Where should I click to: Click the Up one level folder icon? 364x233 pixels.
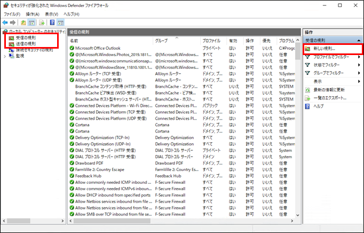point(23,22)
